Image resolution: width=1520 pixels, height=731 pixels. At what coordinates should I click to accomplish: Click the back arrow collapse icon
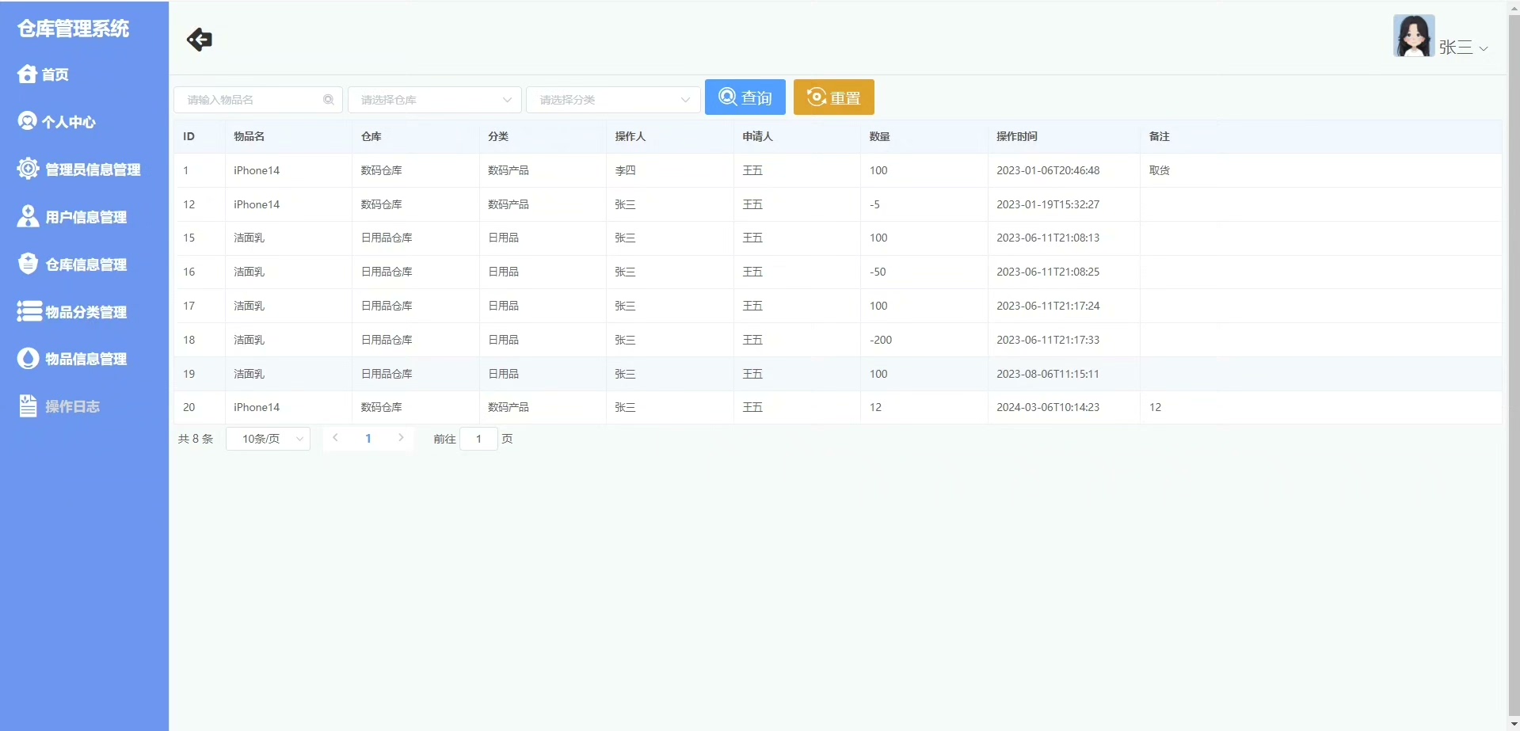tap(199, 40)
